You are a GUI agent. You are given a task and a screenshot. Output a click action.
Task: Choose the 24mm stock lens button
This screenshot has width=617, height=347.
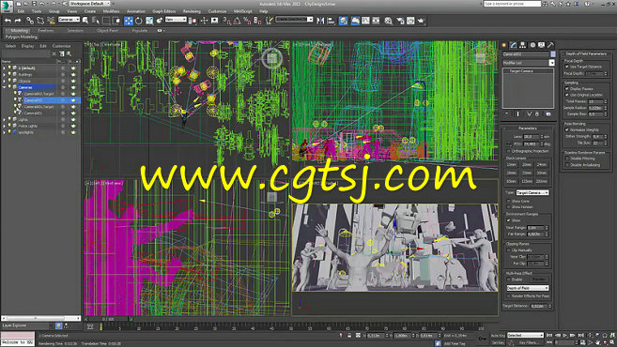[542, 165]
